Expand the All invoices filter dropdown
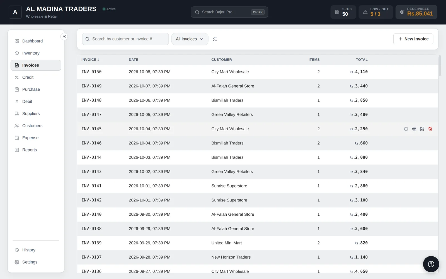 point(190,39)
